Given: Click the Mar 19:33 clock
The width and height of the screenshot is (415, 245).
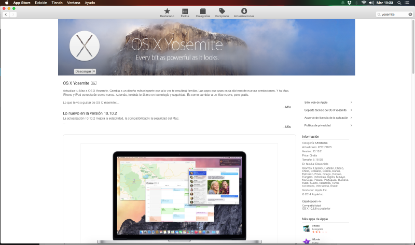Looking at the screenshot, I should pos(384,3).
